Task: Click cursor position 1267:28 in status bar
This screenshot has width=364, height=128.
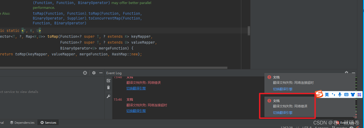Action: [287, 127]
